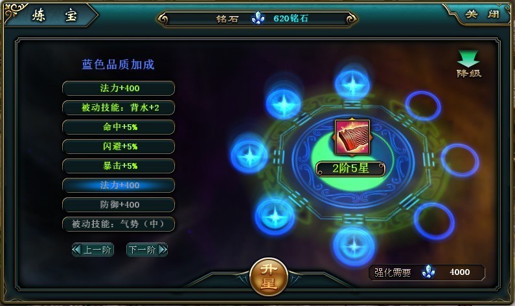Click the empty star ring at lower right
This screenshot has height=306, width=515.
tap(434, 221)
